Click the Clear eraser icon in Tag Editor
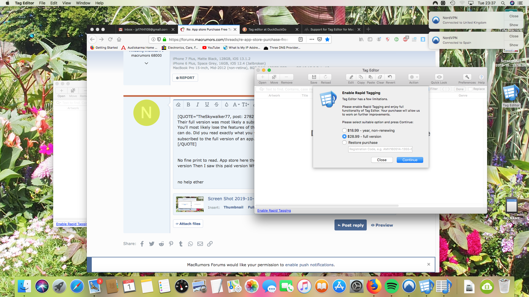 (380, 77)
